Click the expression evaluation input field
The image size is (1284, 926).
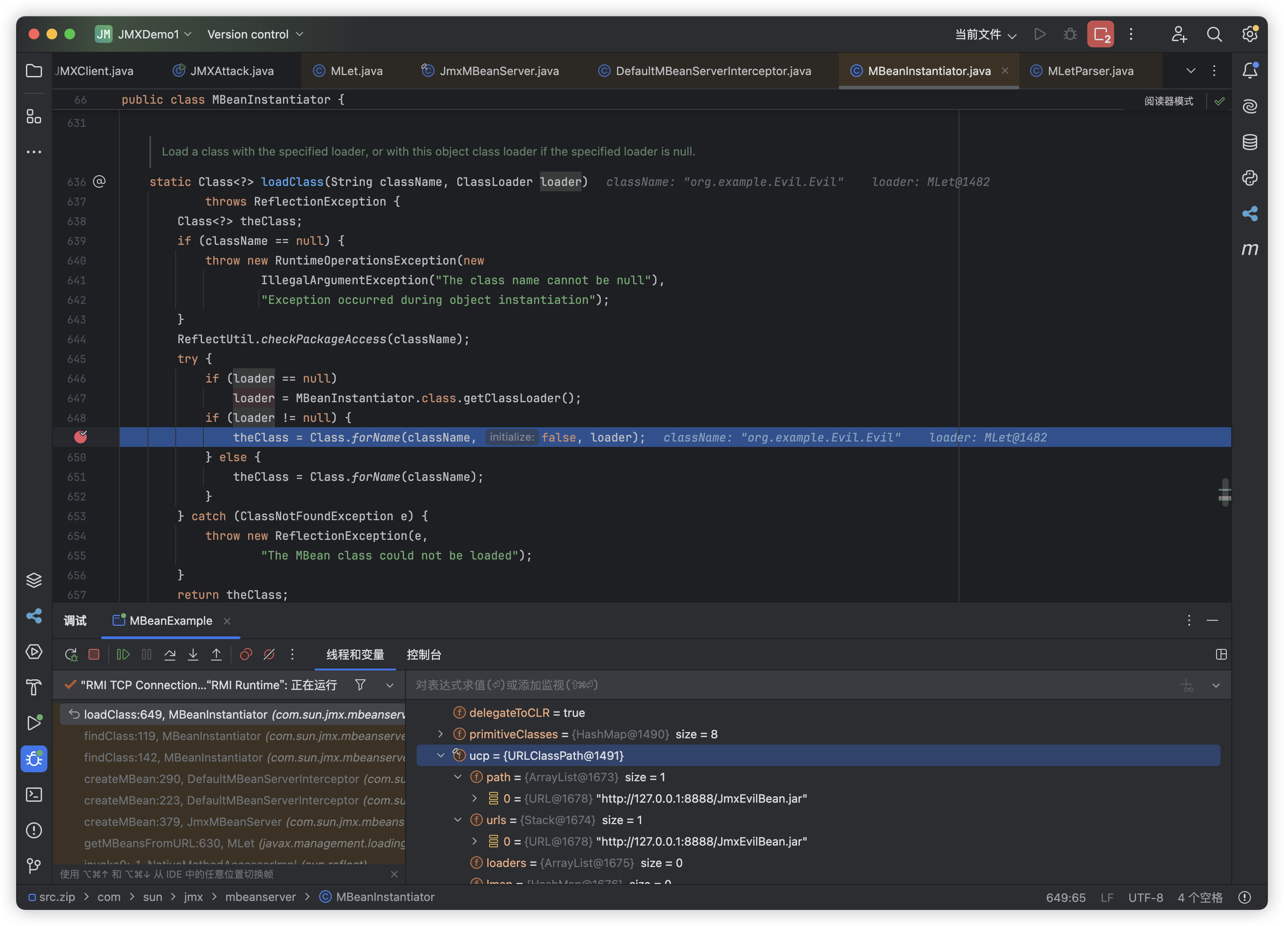[x=793, y=685]
